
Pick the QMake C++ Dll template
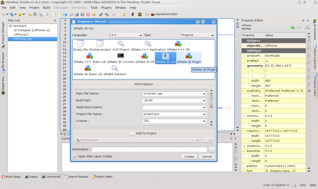click(178, 44)
